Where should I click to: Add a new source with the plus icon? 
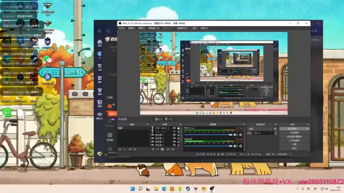coord(153,149)
